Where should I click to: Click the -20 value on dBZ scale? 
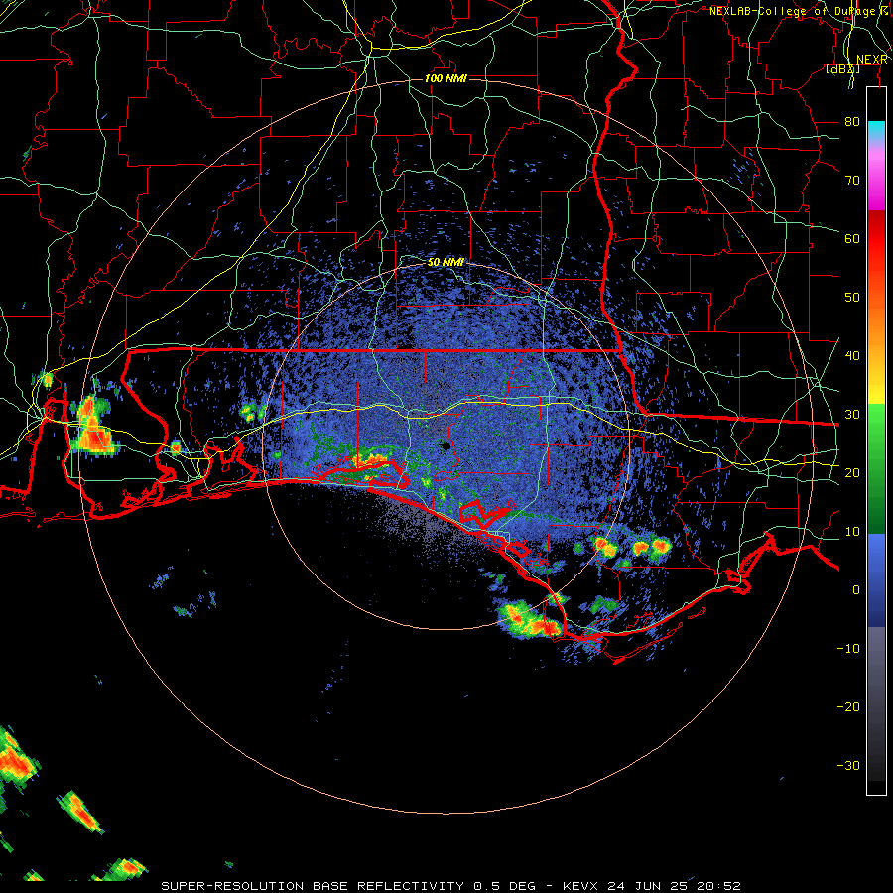click(x=848, y=707)
